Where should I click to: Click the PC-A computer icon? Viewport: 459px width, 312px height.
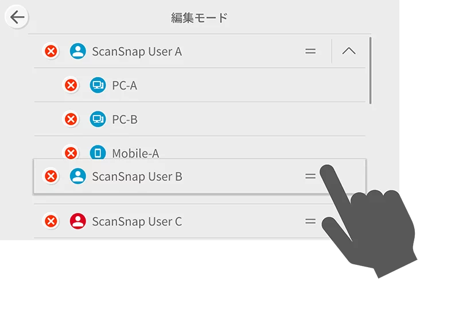coord(98,86)
